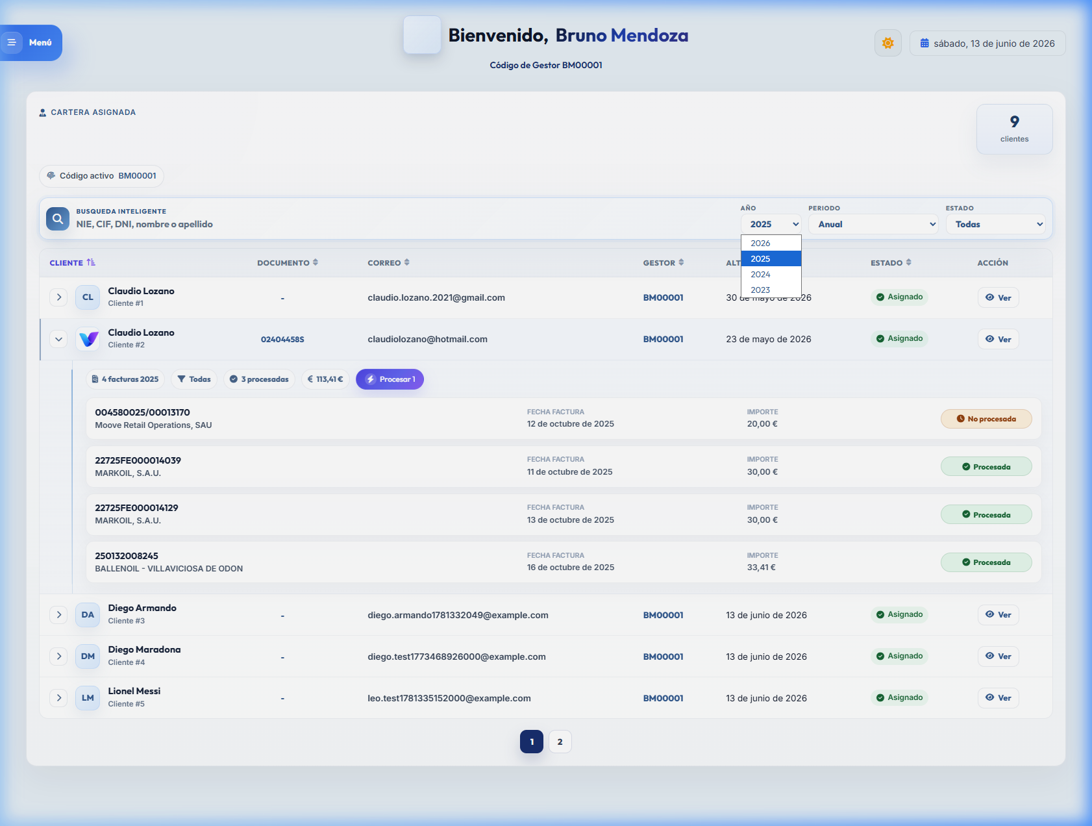Viewport: 1092px width, 826px height.
Task: Click the Asignado badge of Diego Armando
Action: (x=899, y=614)
